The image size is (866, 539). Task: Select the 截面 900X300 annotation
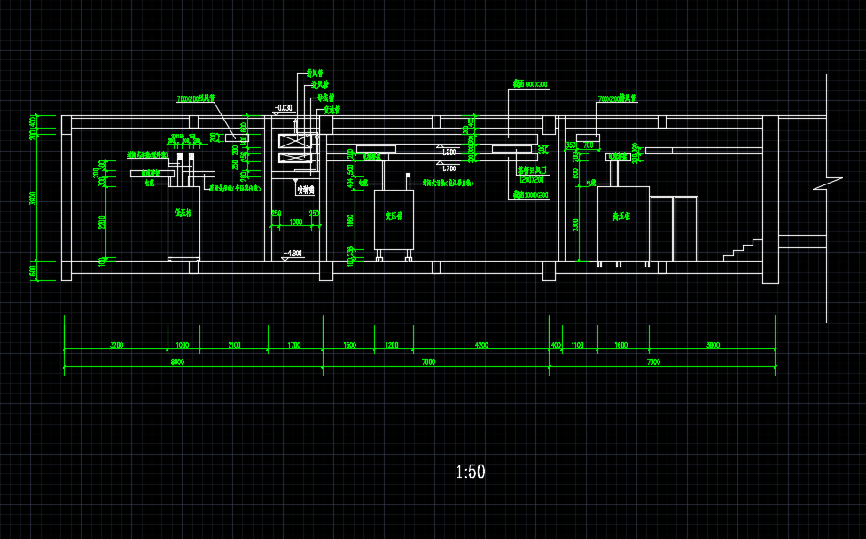click(x=530, y=85)
